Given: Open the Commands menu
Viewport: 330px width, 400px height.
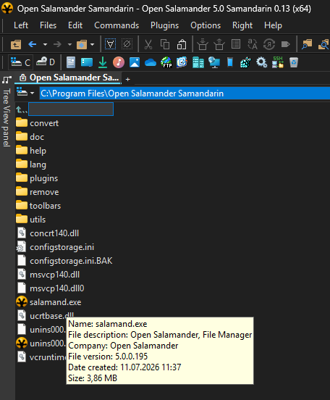Looking at the screenshot, I should pos(117,25).
